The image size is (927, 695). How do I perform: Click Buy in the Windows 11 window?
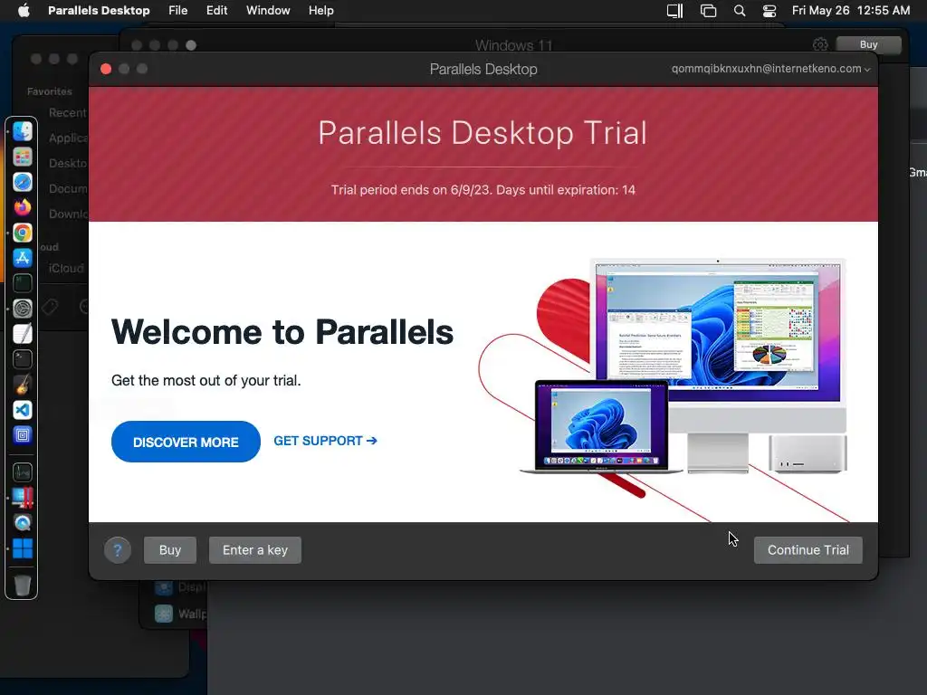click(868, 44)
